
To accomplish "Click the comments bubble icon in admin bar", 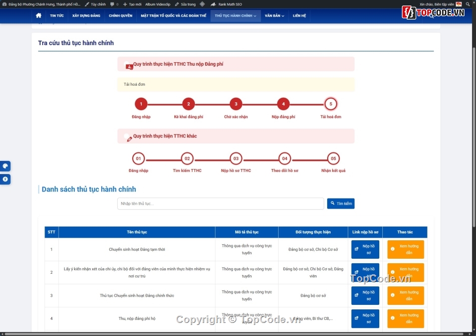I will (112, 4).
